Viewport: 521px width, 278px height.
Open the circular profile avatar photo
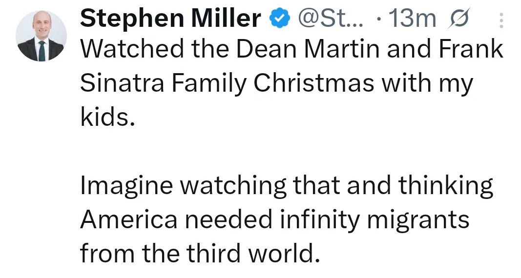(x=41, y=36)
